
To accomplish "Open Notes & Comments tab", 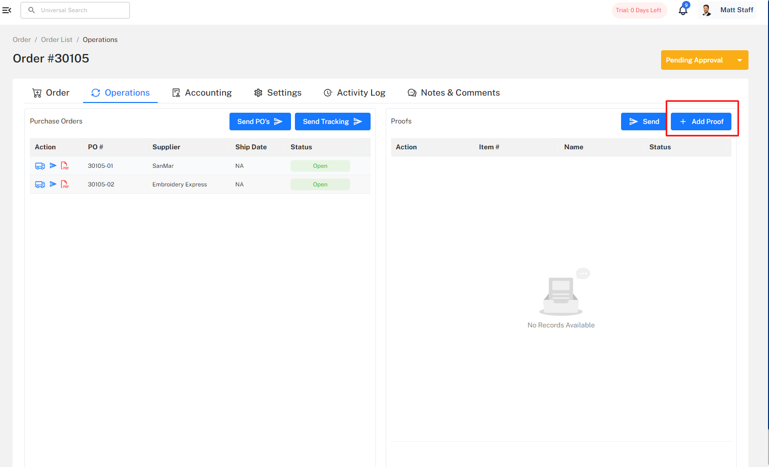I will tap(454, 93).
